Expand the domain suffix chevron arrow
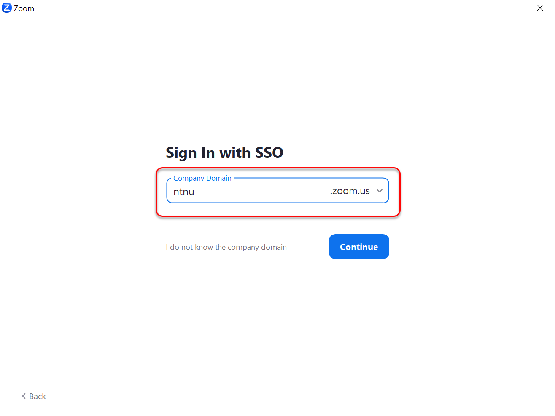 [x=380, y=191]
